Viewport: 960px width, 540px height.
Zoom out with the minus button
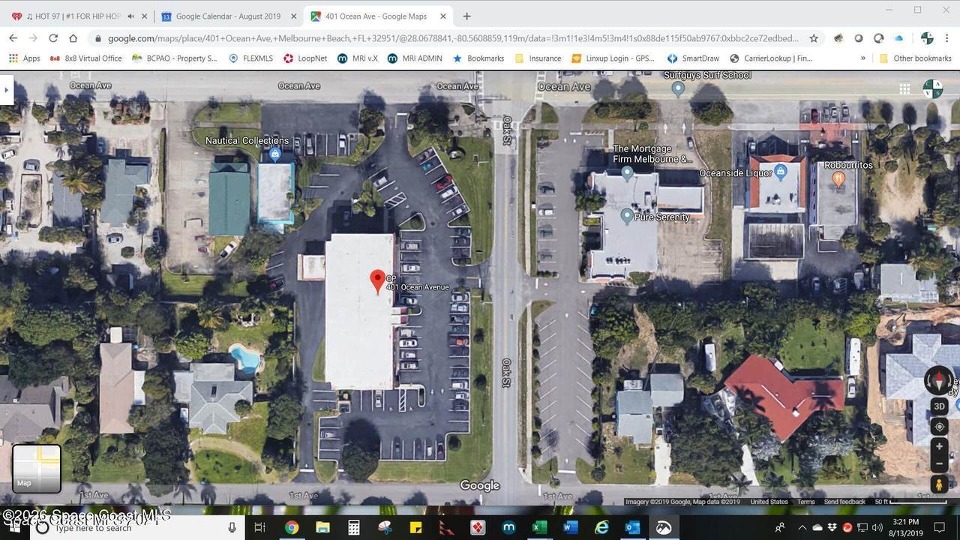click(x=939, y=464)
